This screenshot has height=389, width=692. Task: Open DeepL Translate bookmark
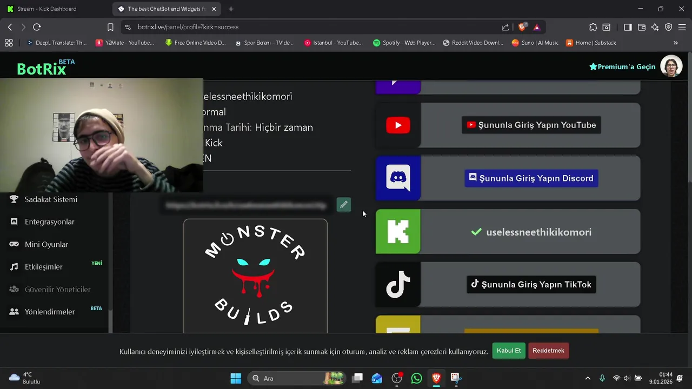(56, 43)
